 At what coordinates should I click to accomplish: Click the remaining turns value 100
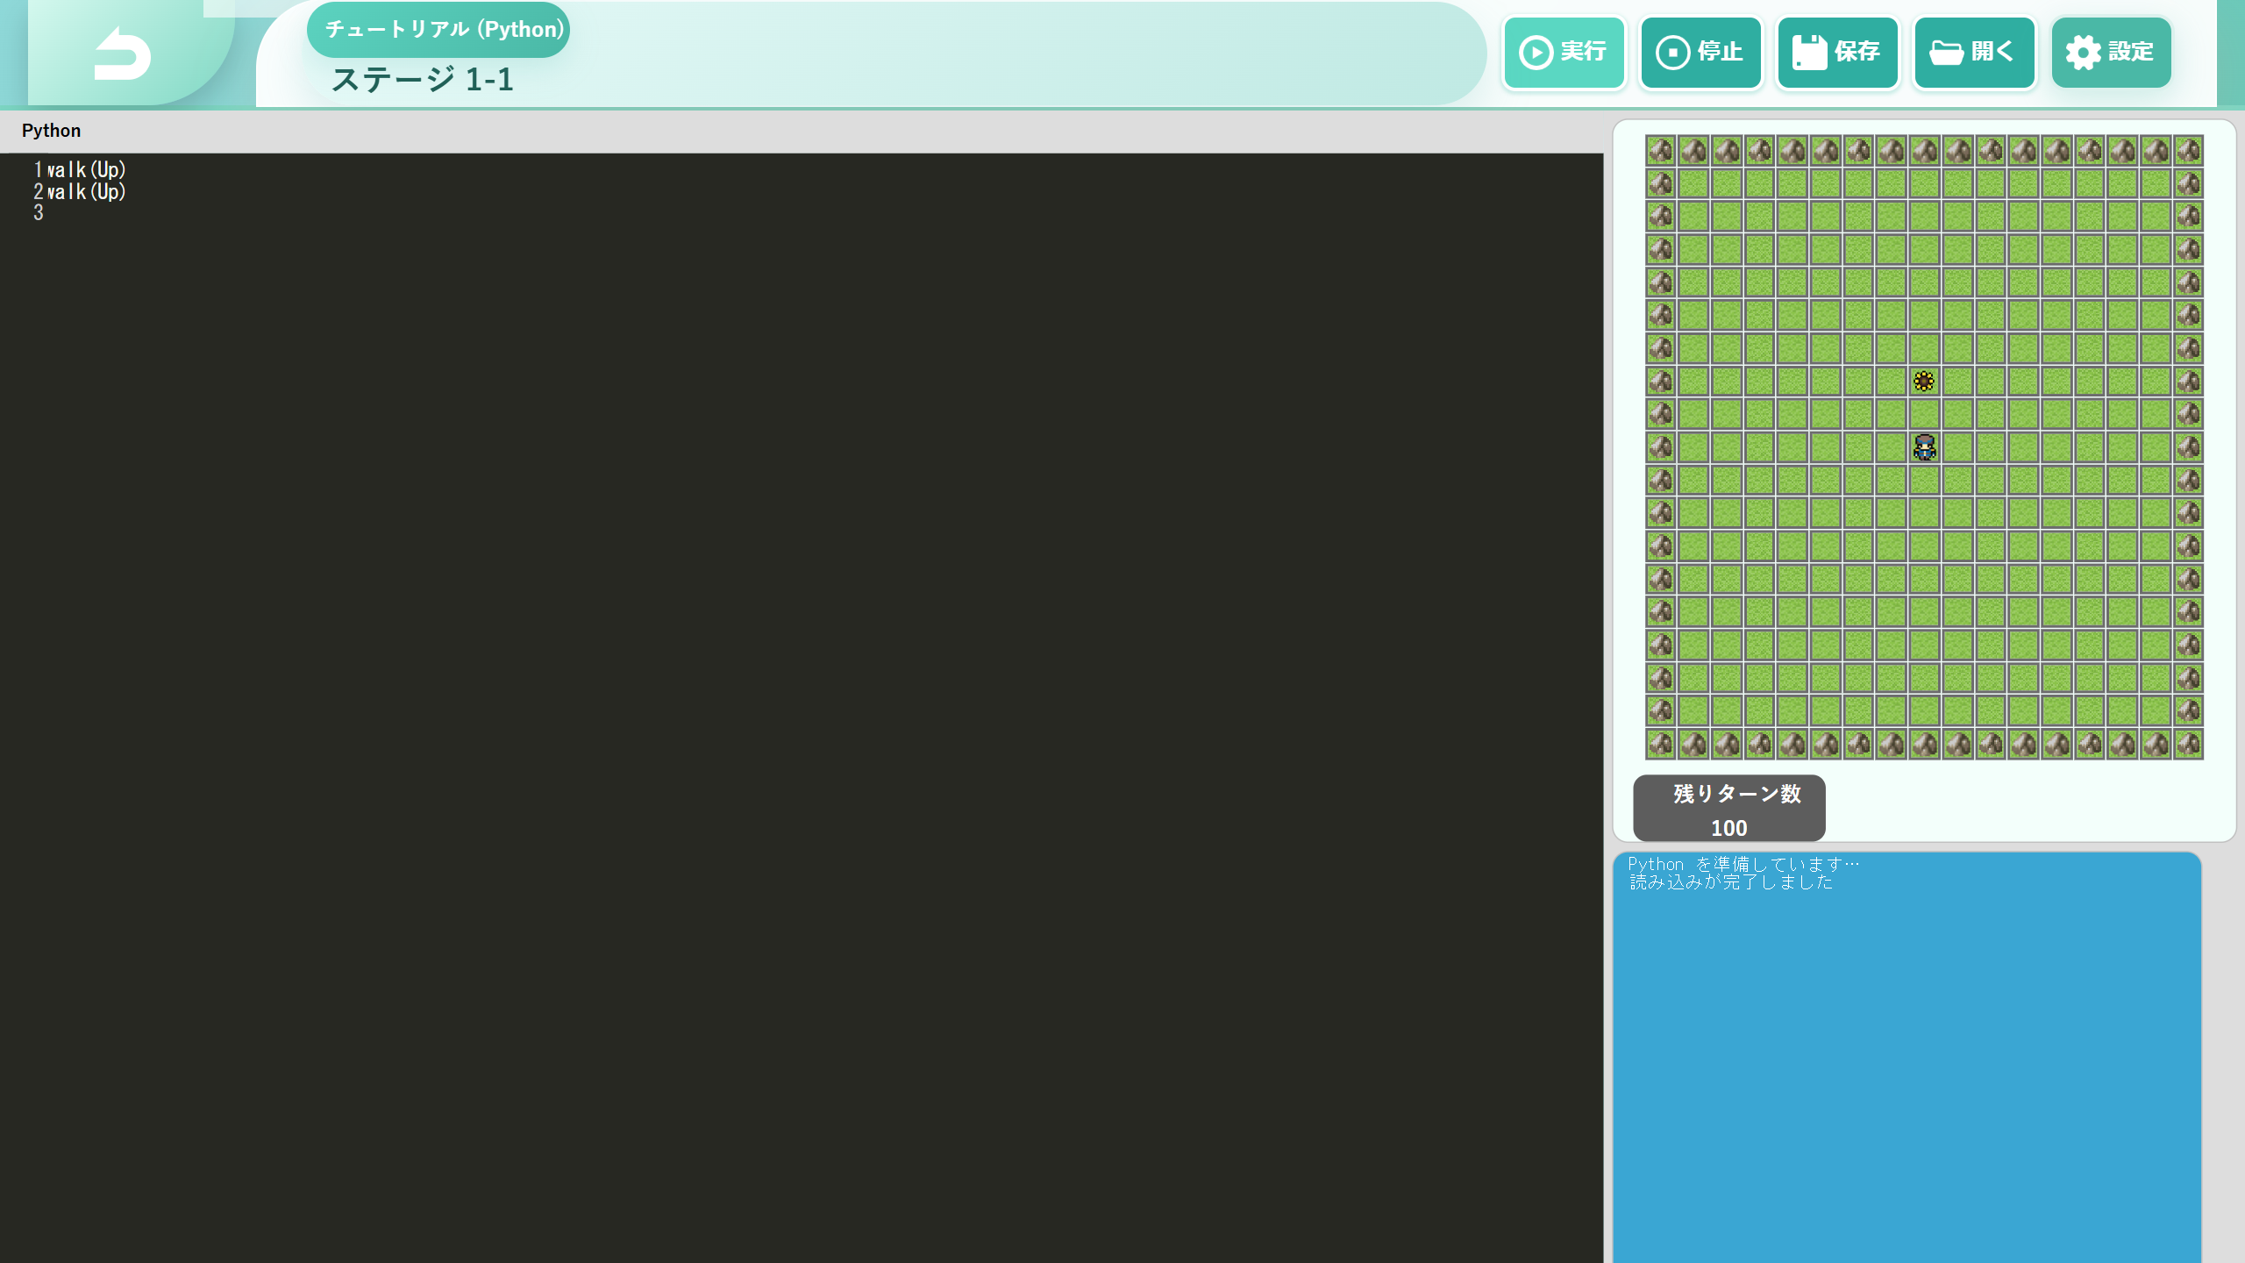[1728, 828]
